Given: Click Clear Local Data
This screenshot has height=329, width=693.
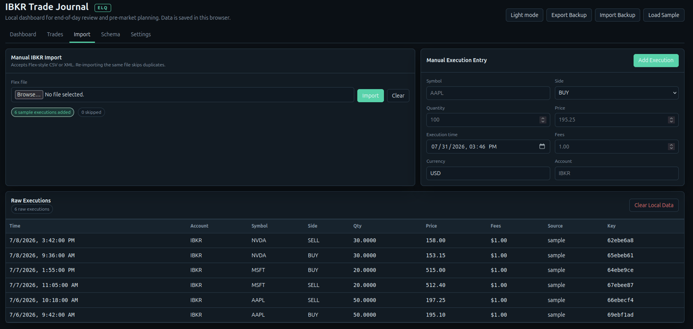Looking at the screenshot, I should click(x=654, y=205).
